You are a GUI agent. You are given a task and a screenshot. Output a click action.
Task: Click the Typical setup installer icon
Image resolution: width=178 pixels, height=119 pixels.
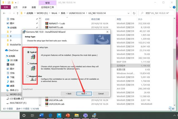33,57
